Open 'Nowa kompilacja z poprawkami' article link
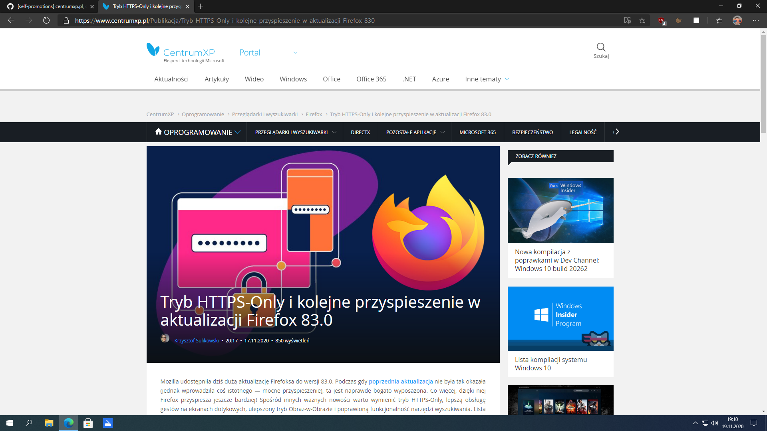The height and width of the screenshot is (431, 767). coord(557,260)
